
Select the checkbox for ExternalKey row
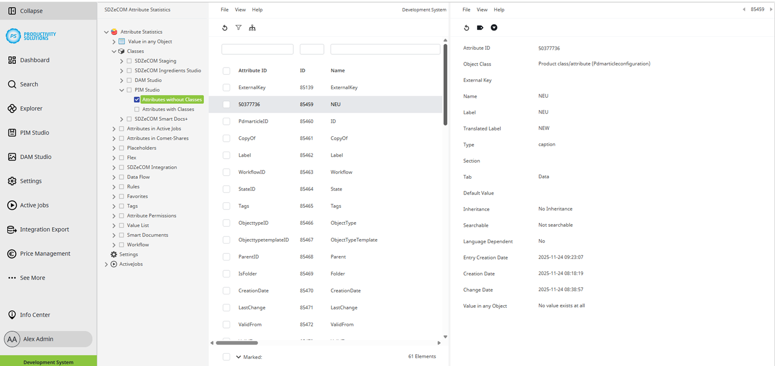pyautogui.click(x=226, y=87)
